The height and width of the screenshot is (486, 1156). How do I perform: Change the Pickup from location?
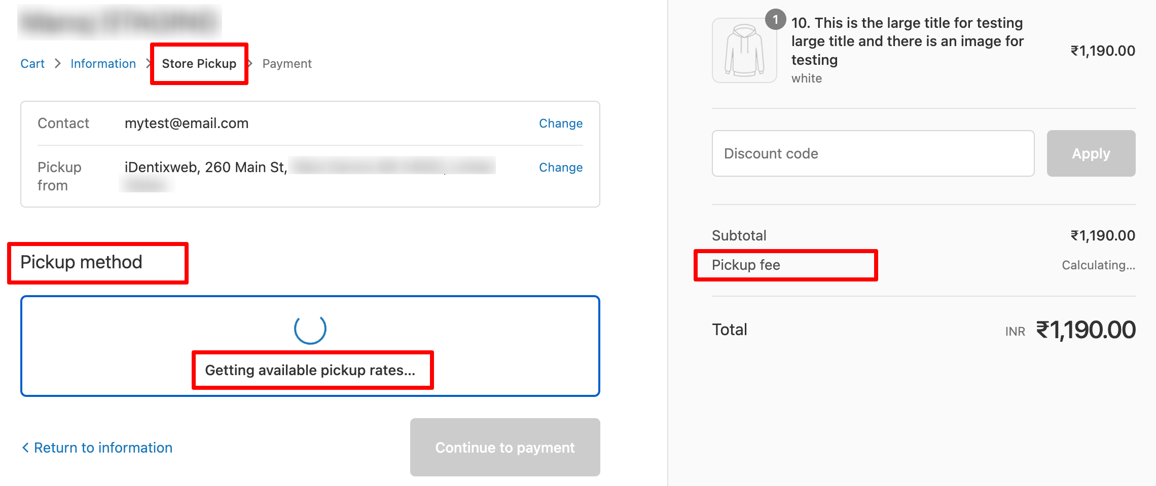click(x=560, y=168)
